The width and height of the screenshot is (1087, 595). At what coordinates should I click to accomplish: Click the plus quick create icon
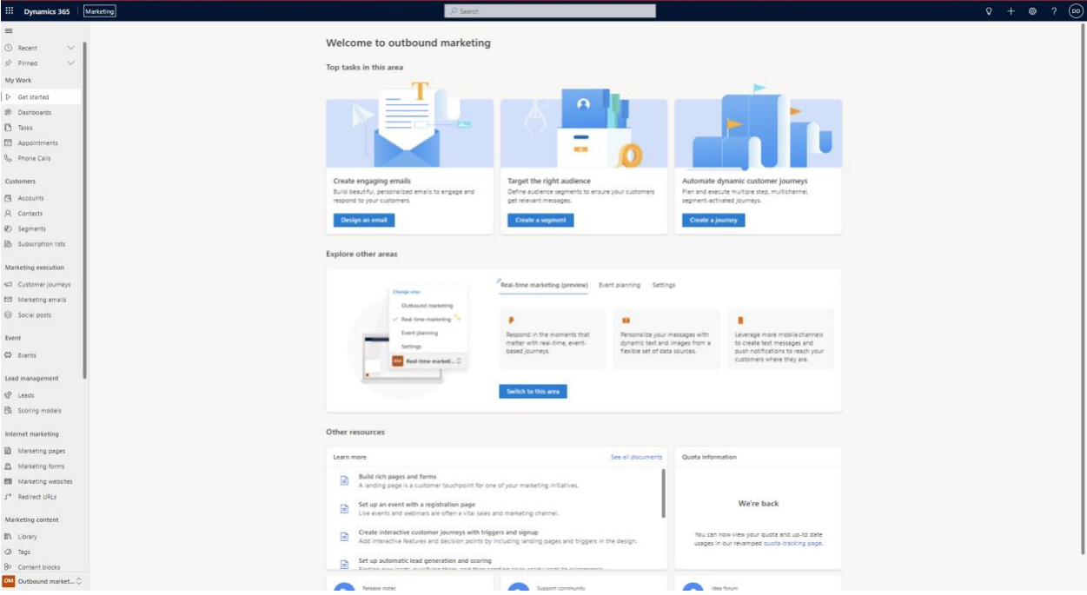point(1011,11)
